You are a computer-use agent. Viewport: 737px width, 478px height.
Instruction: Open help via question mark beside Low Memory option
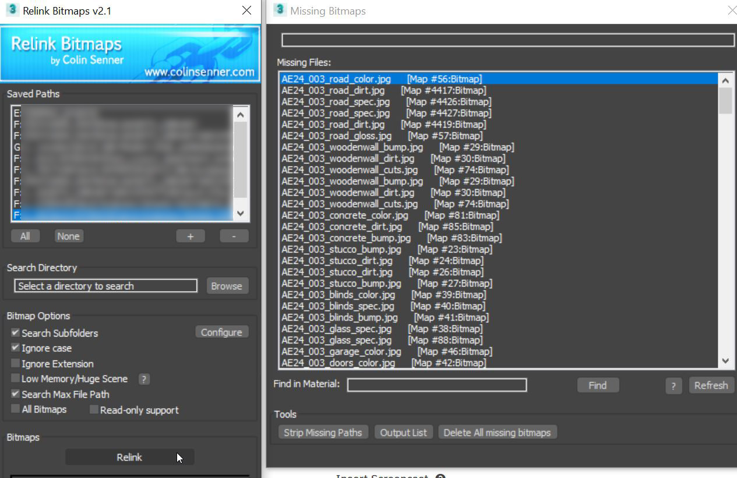143,379
